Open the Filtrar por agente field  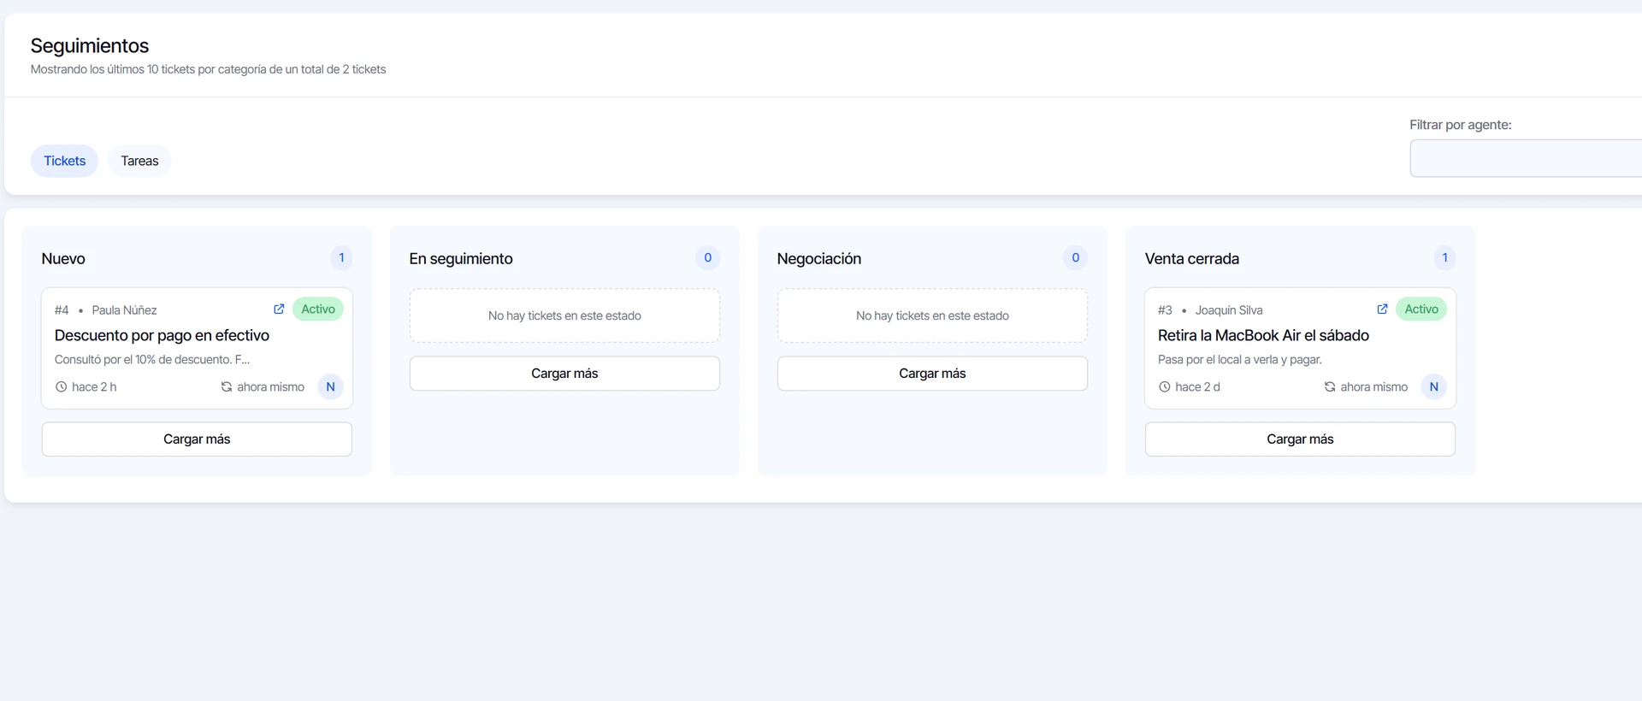(x=1526, y=158)
